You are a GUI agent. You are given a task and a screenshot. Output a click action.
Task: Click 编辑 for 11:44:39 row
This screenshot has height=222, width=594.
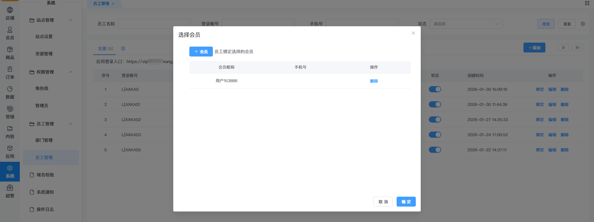552,104
